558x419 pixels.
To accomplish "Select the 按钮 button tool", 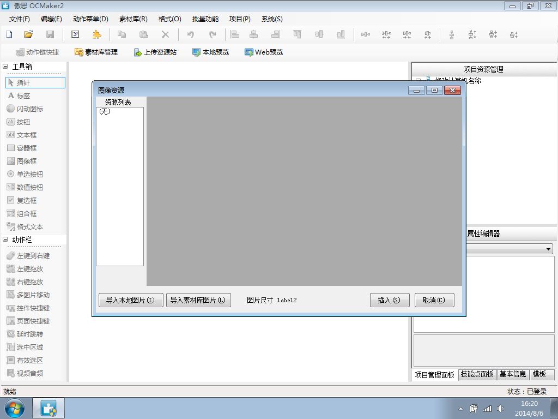I will pyautogui.click(x=19, y=122).
